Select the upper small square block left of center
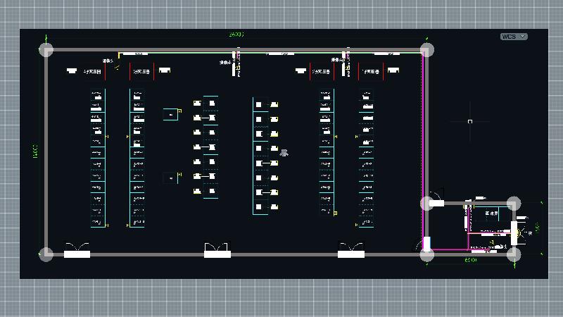 [170, 114]
